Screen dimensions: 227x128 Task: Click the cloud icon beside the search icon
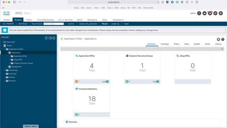[x=204, y=13]
